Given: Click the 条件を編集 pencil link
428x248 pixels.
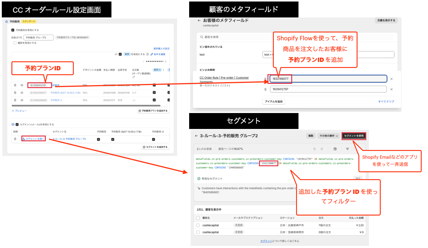Looking at the screenshot, I should tap(158, 54).
